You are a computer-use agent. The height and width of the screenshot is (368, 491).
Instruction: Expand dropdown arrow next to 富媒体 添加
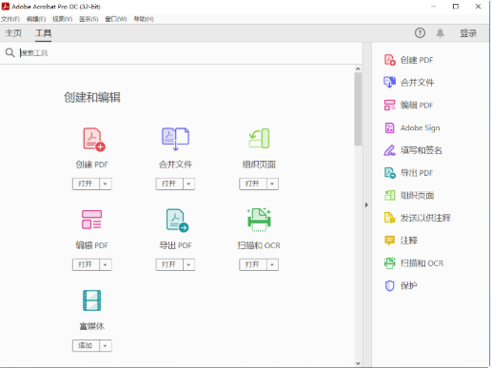coord(106,345)
